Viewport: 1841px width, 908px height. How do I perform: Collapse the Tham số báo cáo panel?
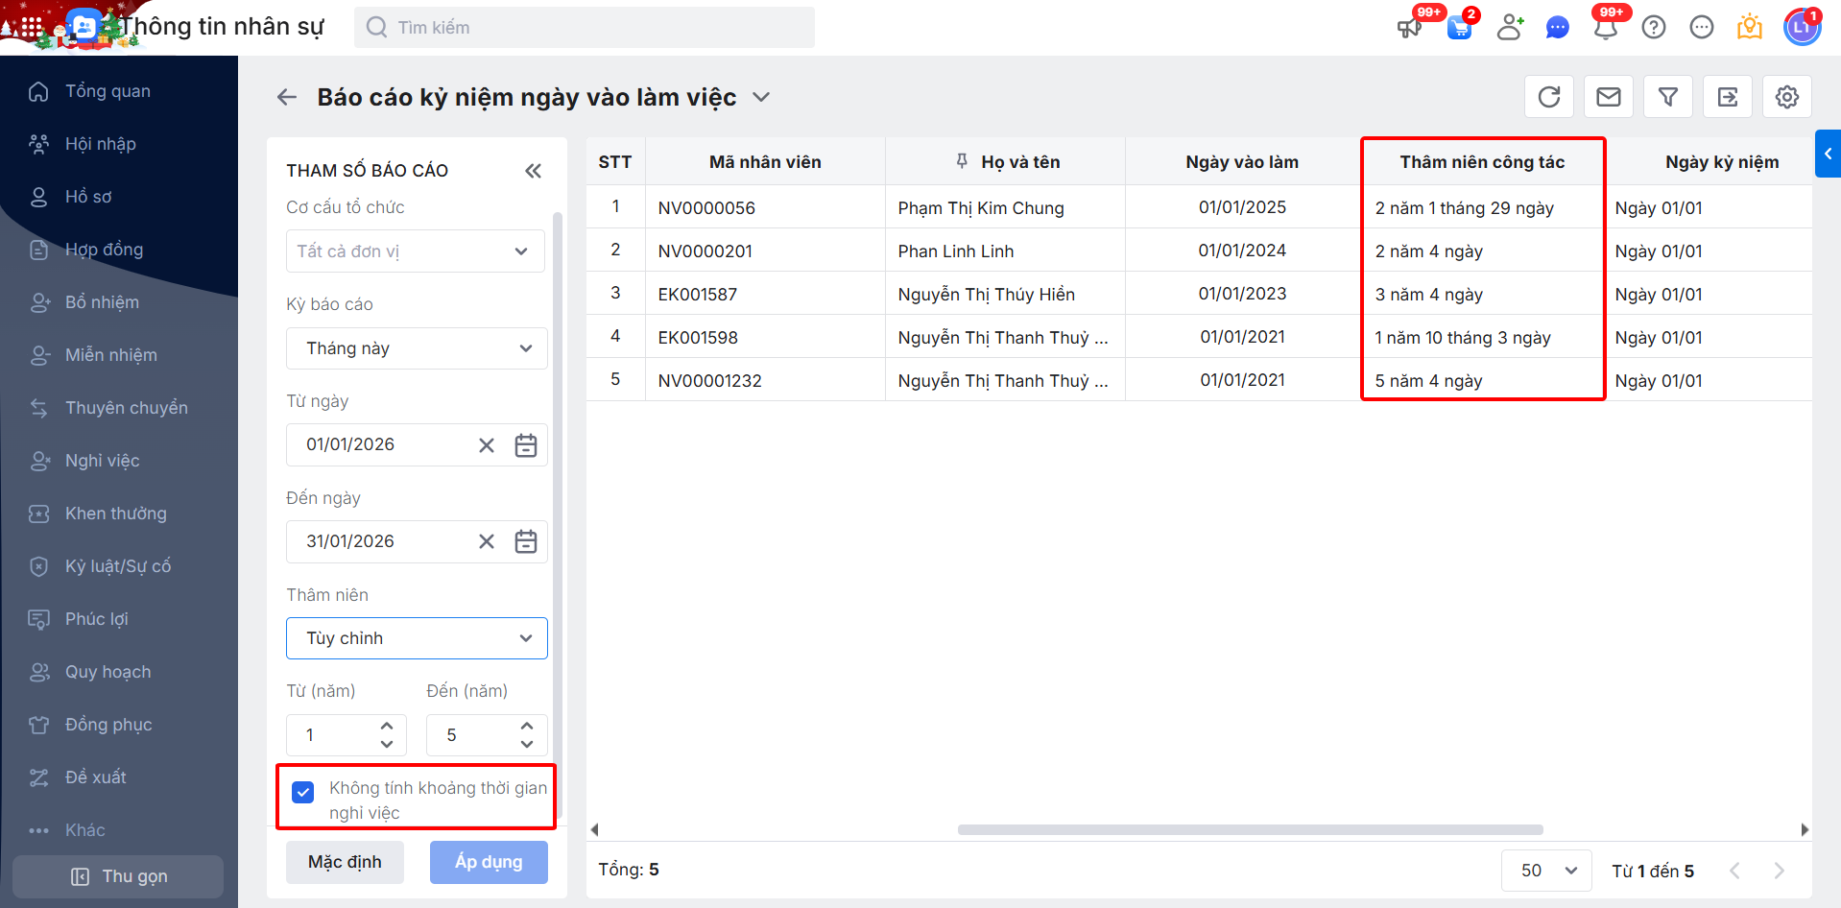coord(533,171)
